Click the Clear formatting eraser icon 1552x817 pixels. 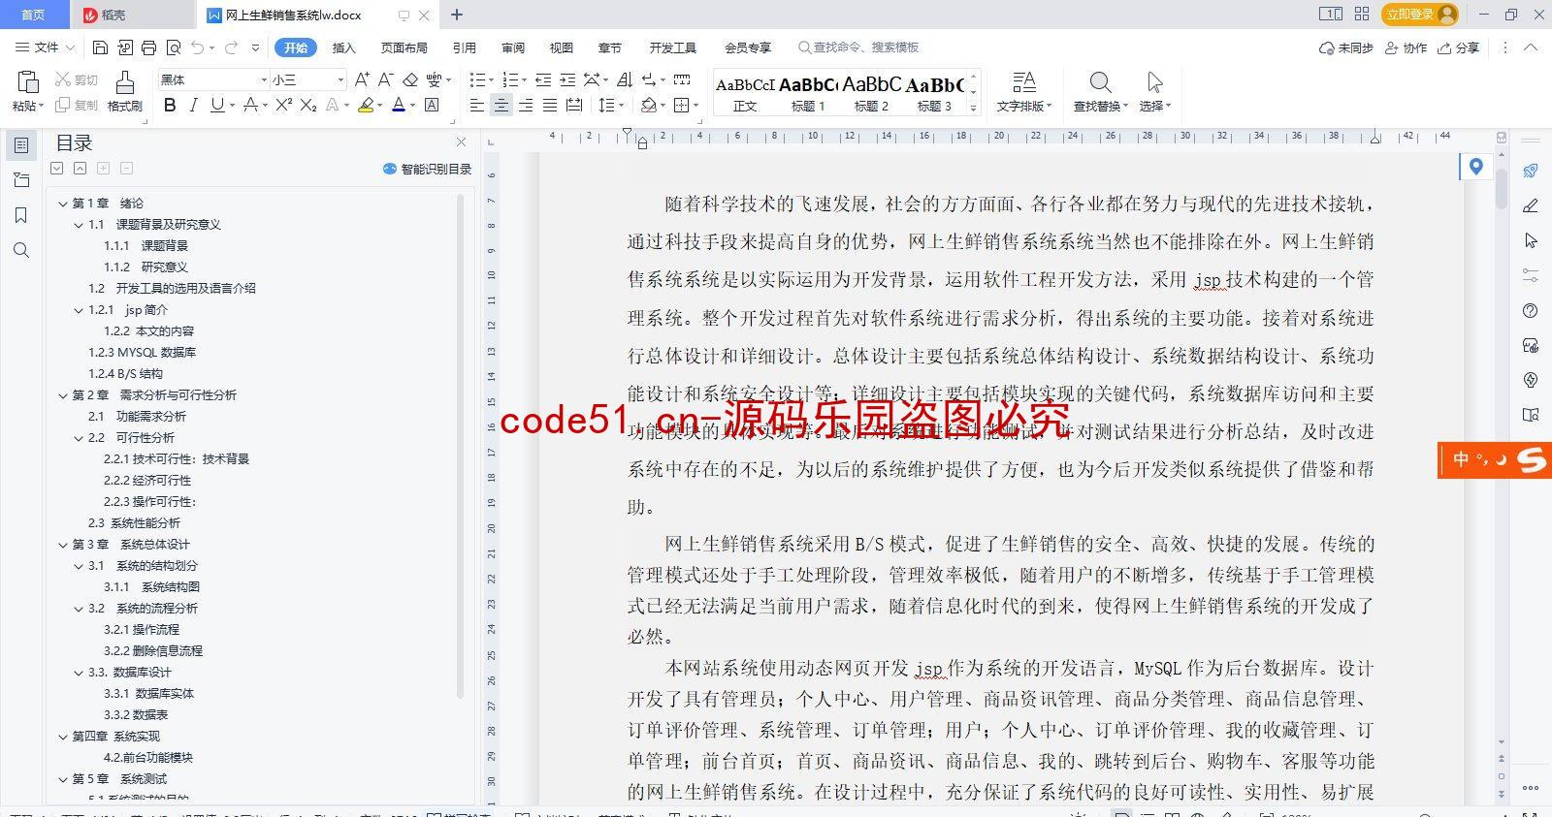pos(410,79)
